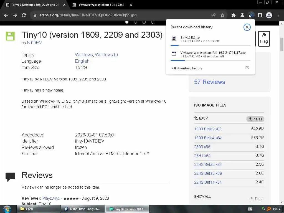Select third carousel dot indicator
This screenshot has width=284, height=213.
tap(144, 22)
